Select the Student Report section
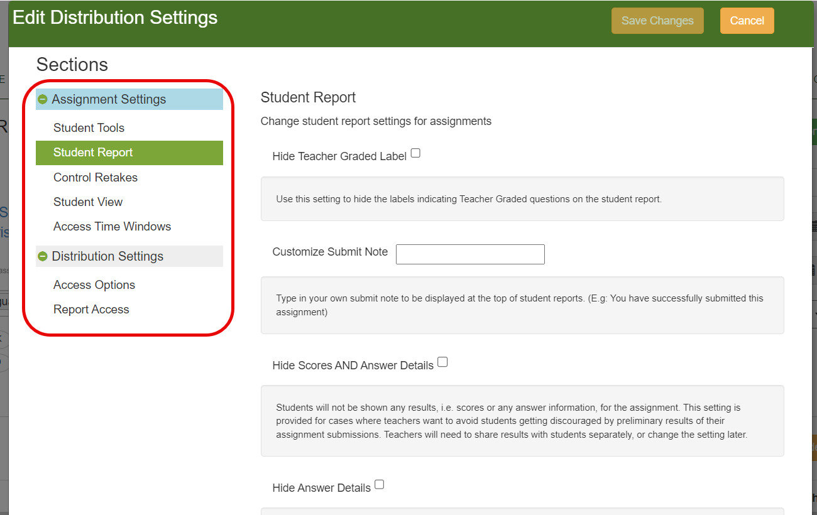The height and width of the screenshot is (515, 817). coord(93,153)
